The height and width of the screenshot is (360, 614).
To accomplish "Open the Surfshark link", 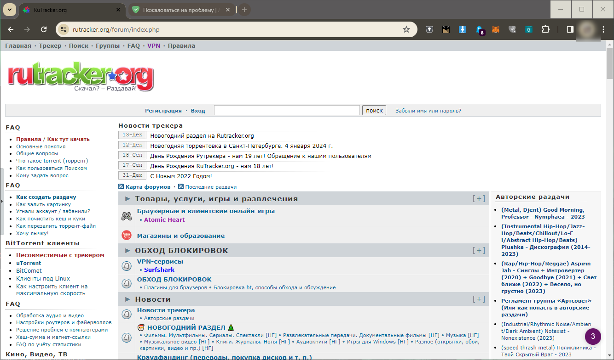I will (159, 270).
